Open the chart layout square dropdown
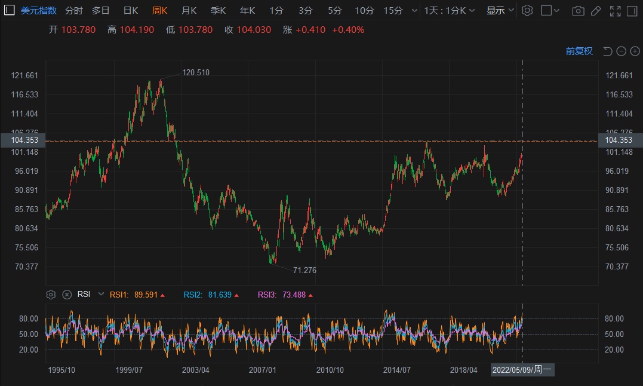Screen dimensions: 643x386 (x=550, y=11)
